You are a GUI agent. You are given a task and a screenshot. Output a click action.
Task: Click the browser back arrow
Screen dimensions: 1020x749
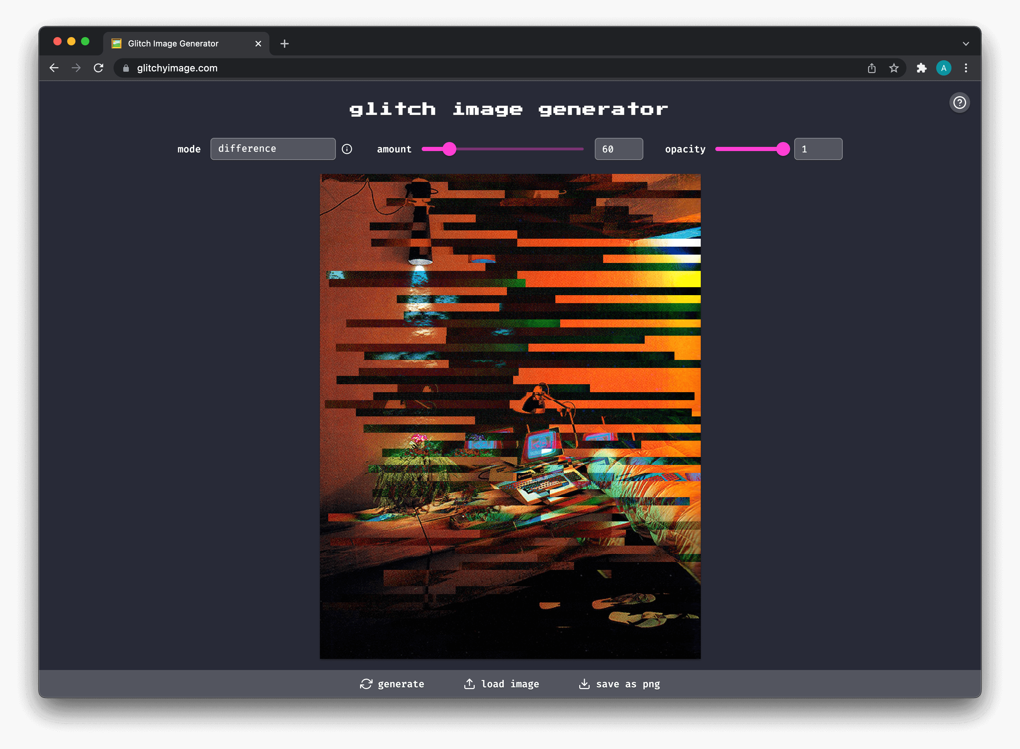[x=54, y=68]
